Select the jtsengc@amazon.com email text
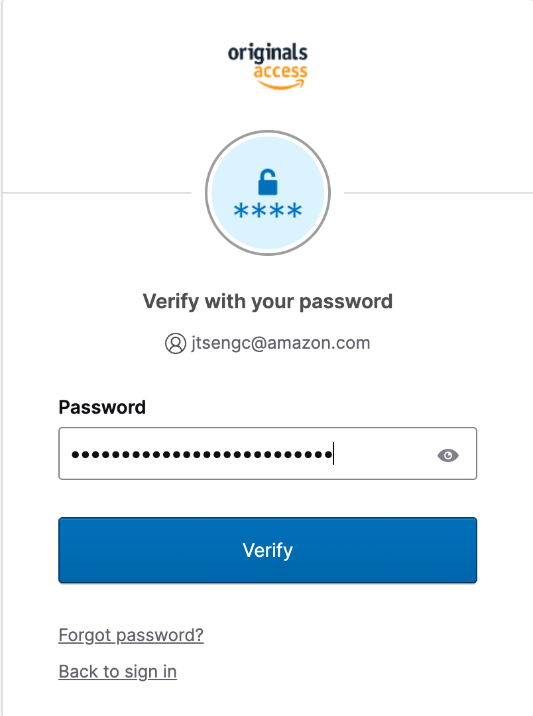 (x=281, y=343)
